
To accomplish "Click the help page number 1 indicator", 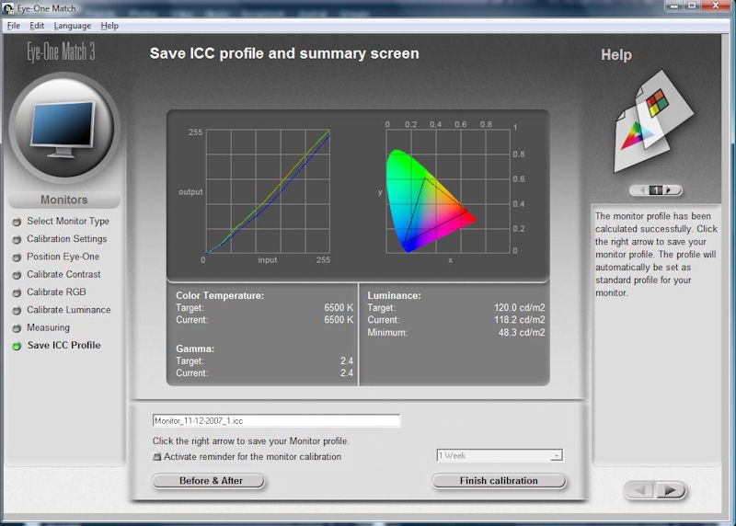I will tap(656, 190).
